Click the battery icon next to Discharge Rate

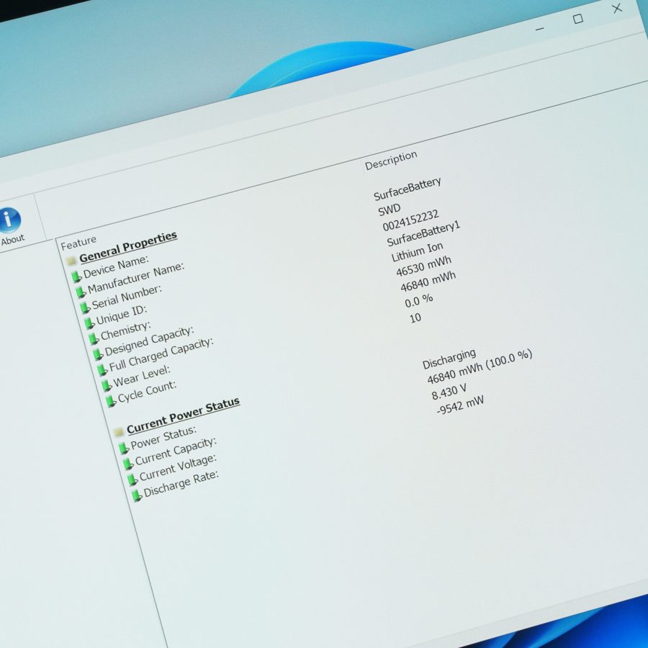coord(136,495)
